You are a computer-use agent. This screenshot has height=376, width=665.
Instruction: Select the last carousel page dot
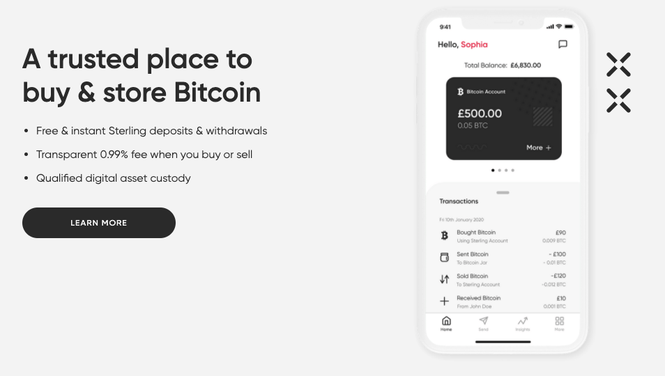coord(513,170)
